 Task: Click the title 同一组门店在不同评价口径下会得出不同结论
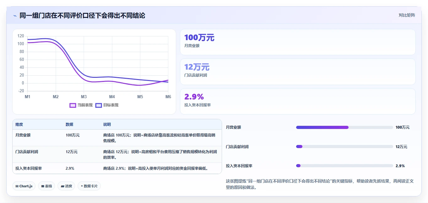pos(82,15)
